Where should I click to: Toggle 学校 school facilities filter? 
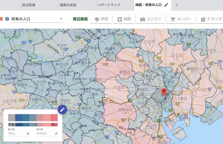click(x=101, y=19)
